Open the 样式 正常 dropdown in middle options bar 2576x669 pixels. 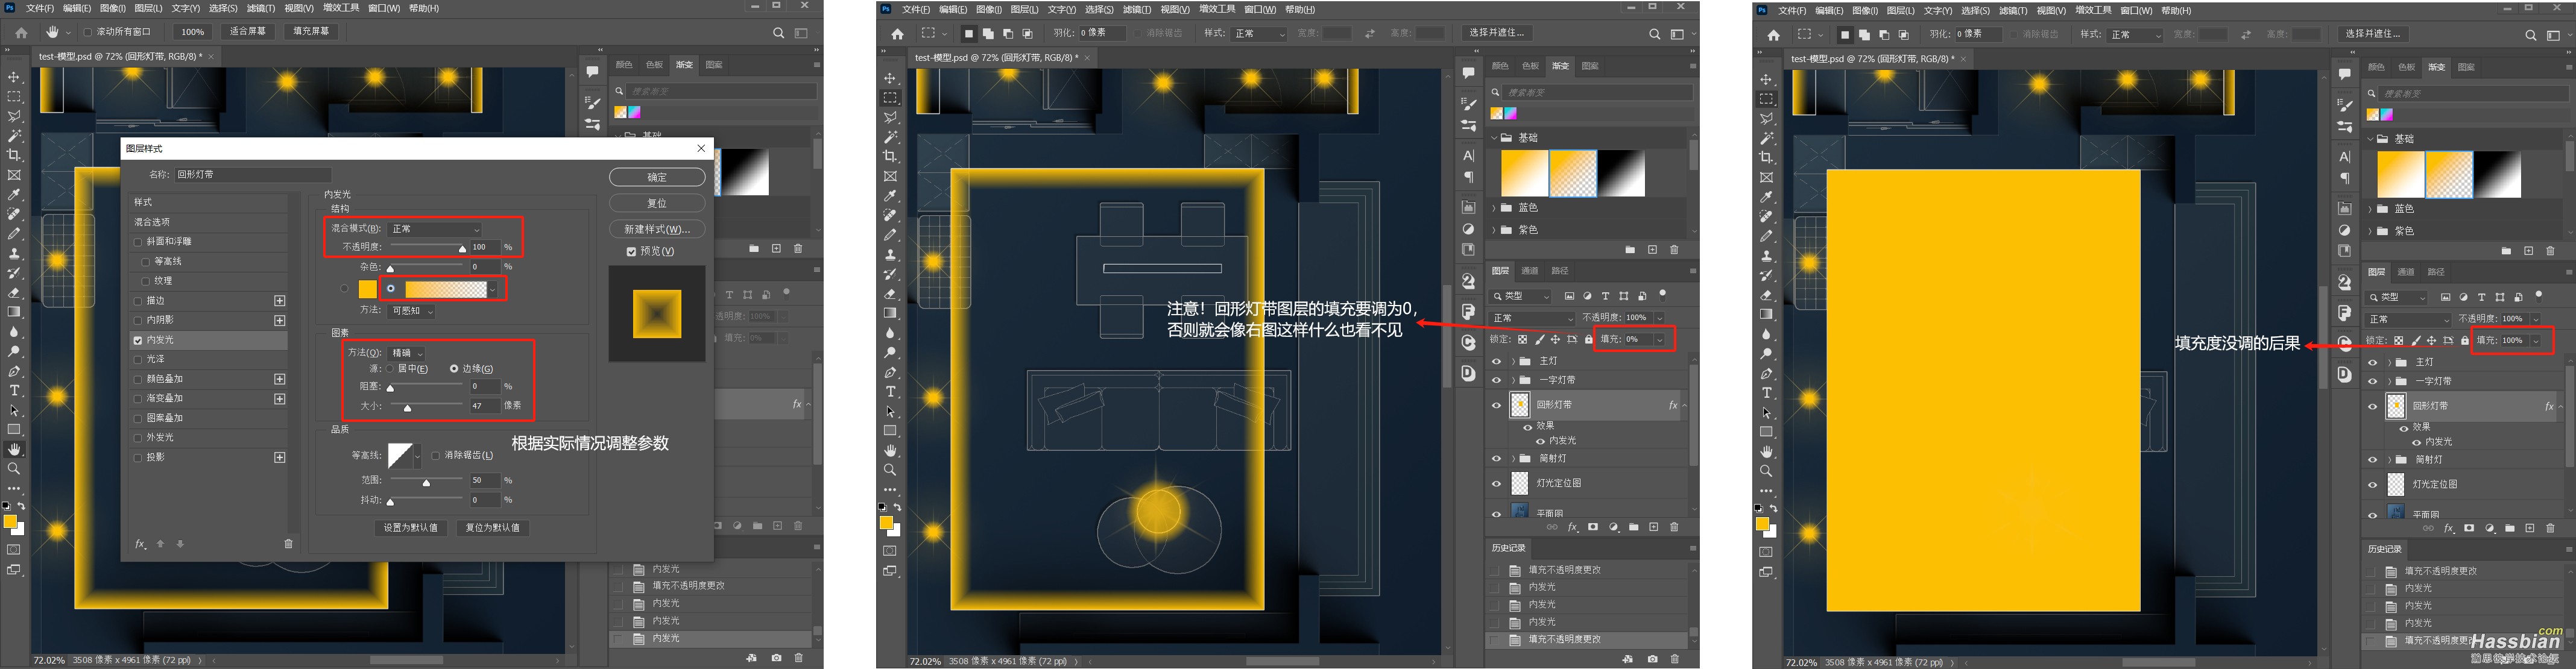click(1259, 34)
